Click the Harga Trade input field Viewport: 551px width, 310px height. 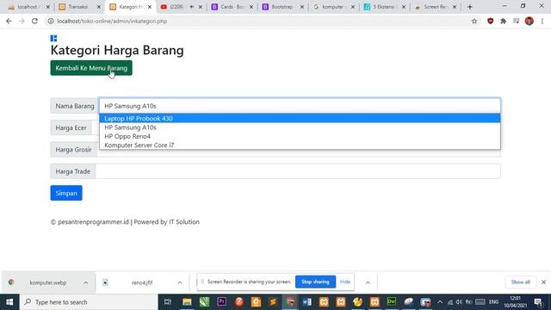coord(298,171)
